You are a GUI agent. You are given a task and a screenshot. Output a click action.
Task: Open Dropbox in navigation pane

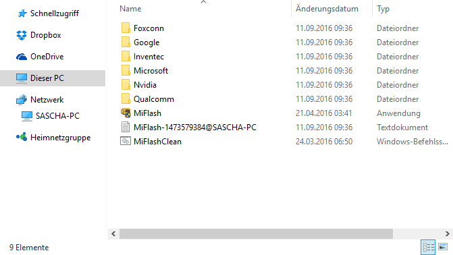[x=46, y=35]
